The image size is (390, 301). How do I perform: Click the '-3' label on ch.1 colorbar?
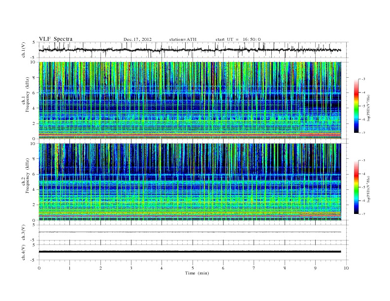[363, 79]
